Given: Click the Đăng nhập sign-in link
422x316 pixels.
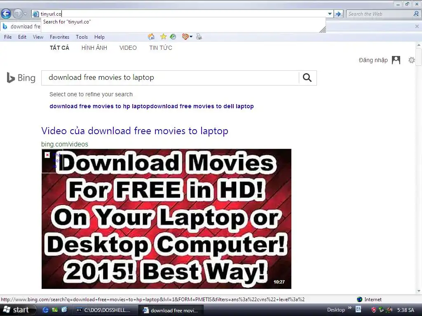Looking at the screenshot, I should point(373,60).
